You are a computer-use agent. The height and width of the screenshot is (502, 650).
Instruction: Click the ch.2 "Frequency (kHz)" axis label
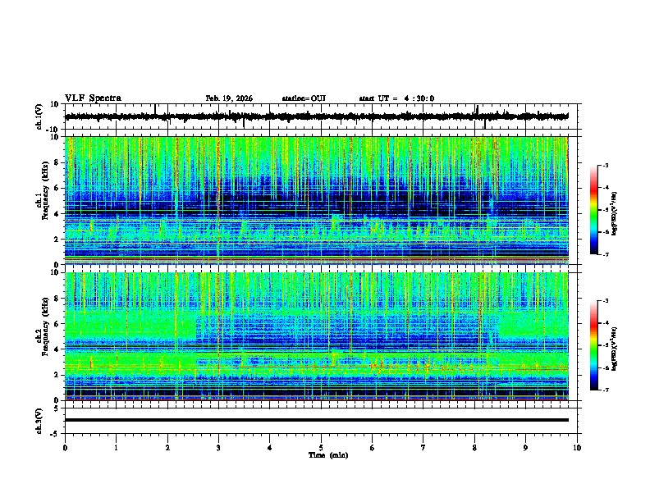point(45,326)
